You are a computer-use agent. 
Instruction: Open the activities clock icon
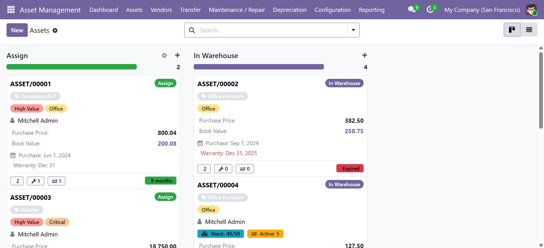pos(430,9)
